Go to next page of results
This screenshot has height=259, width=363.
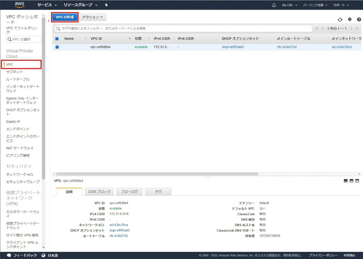tap(351, 28)
